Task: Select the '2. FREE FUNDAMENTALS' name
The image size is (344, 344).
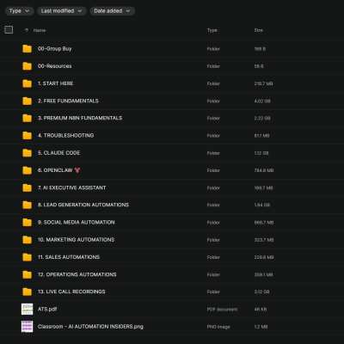Action: click(x=68, y=101)
